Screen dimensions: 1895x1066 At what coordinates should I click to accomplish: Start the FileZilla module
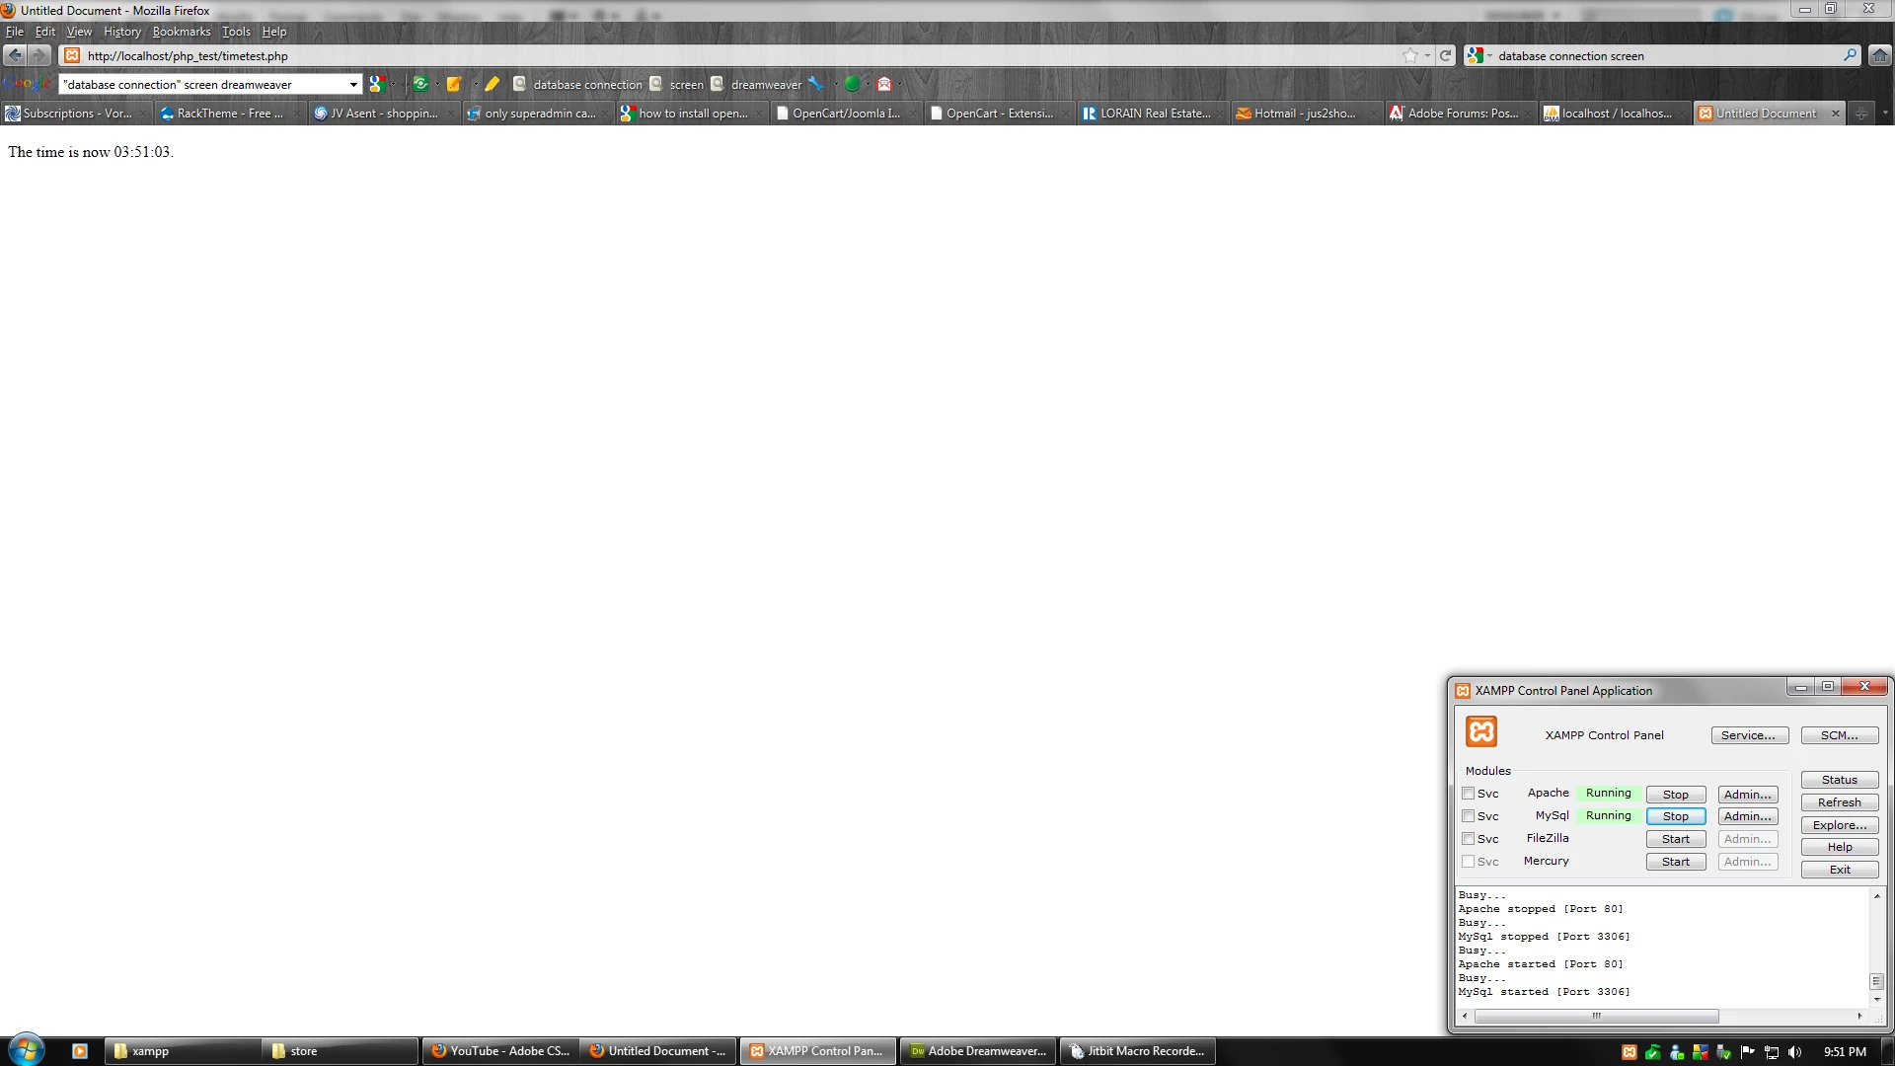(x=1675, y=839)
